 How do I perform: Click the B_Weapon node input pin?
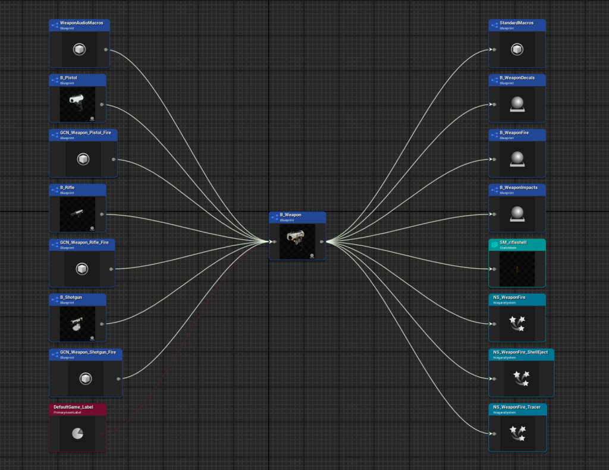click(274, 242)
